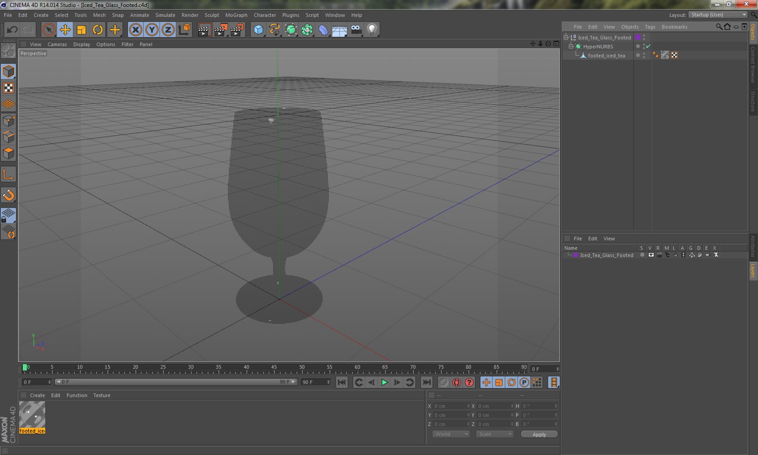The width and height of the screenshot is (758, 455).
Task: Open the World coordinate dropdown
Action: pyautogui.click(x=451, y=434)
